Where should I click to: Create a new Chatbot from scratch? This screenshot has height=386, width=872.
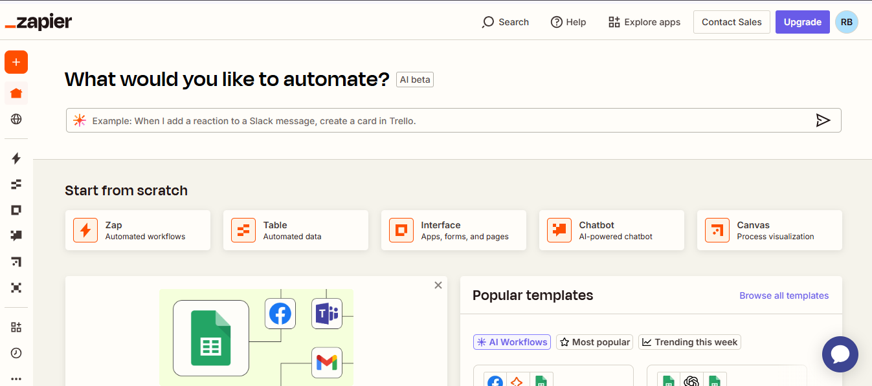click(612, 230)
